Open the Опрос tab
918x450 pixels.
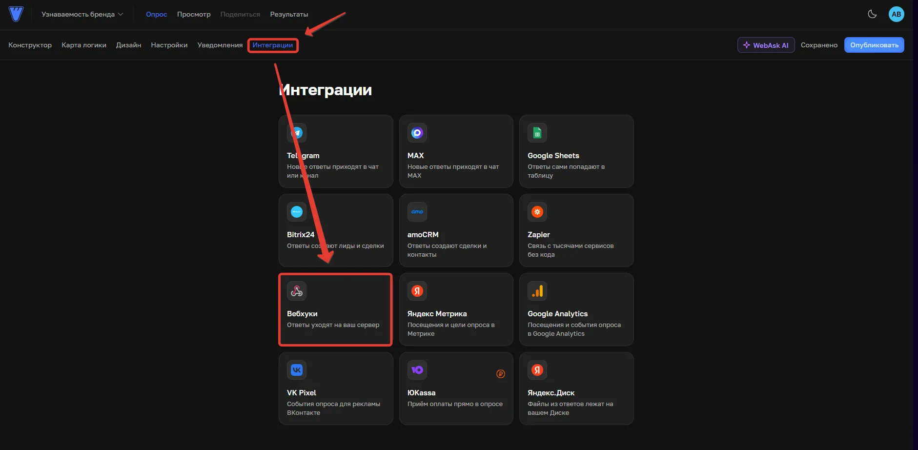(x=156, y=14)
